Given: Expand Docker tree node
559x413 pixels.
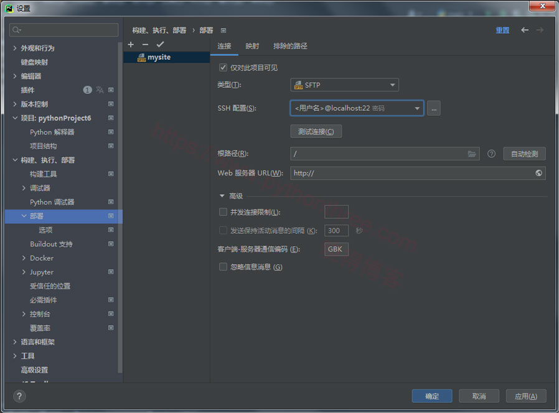Looking at the screenshot, I should point(24,258).
